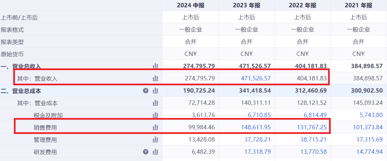Click 合并 cell under 2022 年报
The image size is (387, 161).
302,42
